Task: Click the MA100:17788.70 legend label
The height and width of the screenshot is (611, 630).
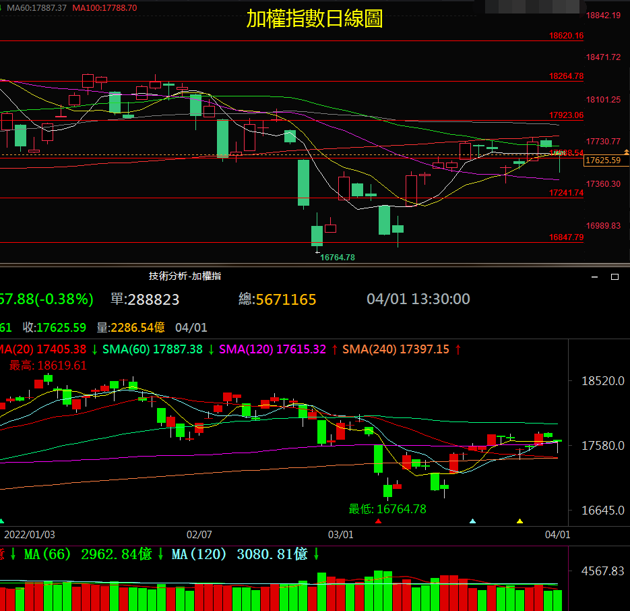Action: point(104,8)
